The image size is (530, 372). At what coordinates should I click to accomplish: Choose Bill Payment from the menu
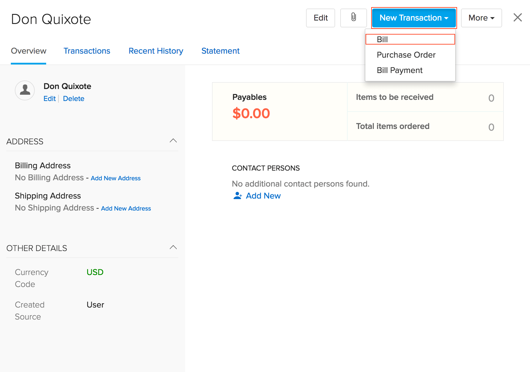[x=399, y=70]
